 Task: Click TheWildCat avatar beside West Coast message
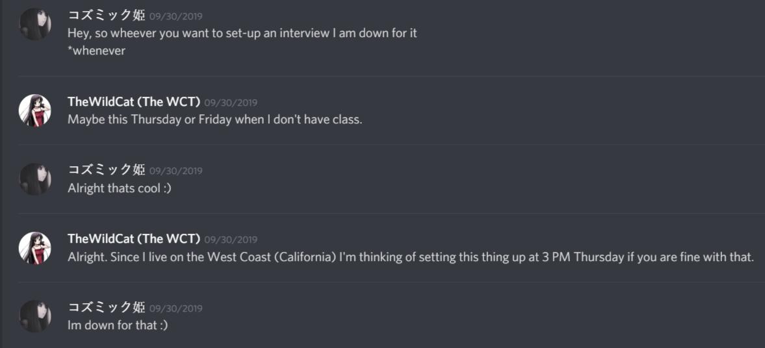(x=34, y=247)
